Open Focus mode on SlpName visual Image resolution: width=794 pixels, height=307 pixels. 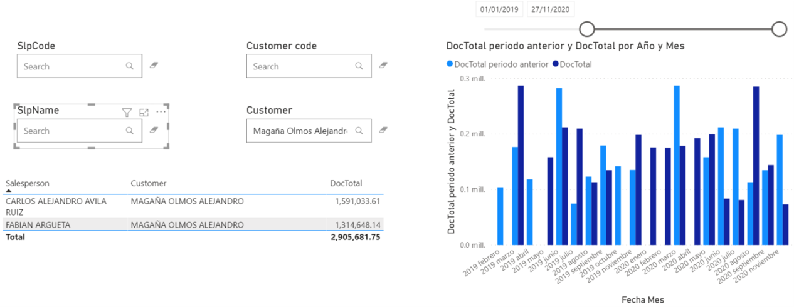pos(144,113)
